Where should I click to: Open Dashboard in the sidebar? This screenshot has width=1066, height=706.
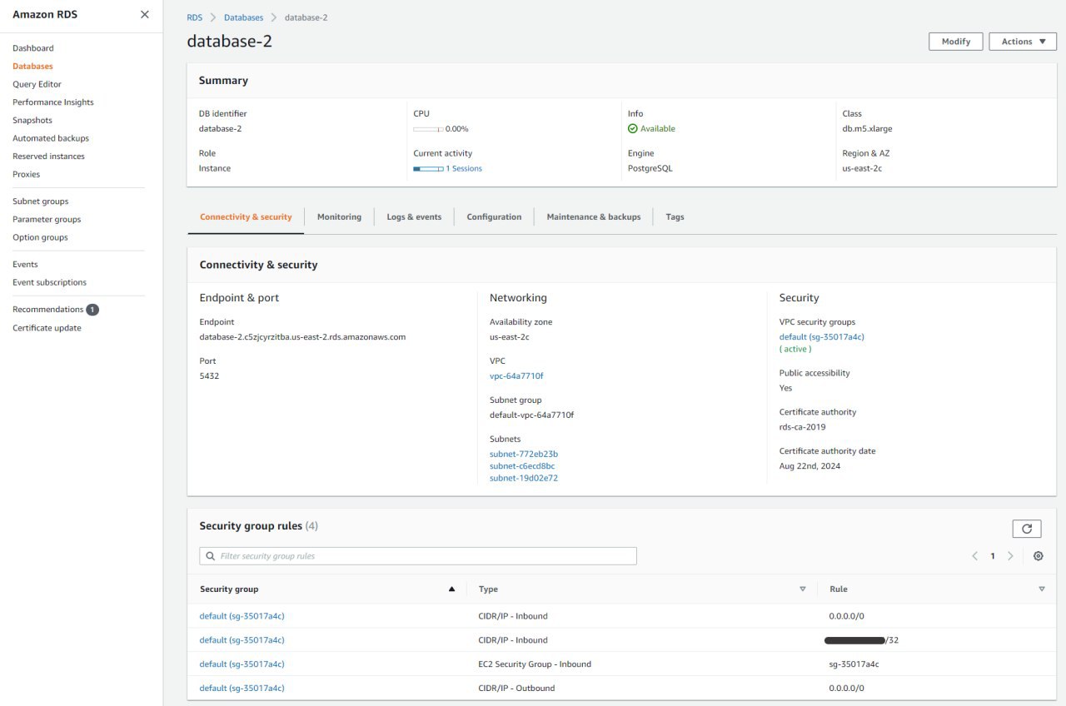pos(33,48)
